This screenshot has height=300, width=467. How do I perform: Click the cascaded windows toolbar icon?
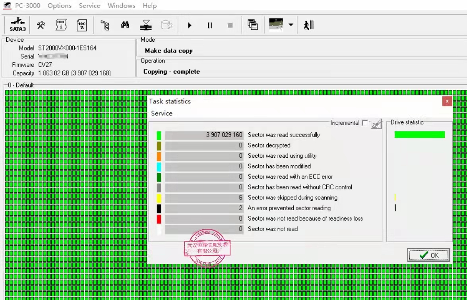pos(252,25)
